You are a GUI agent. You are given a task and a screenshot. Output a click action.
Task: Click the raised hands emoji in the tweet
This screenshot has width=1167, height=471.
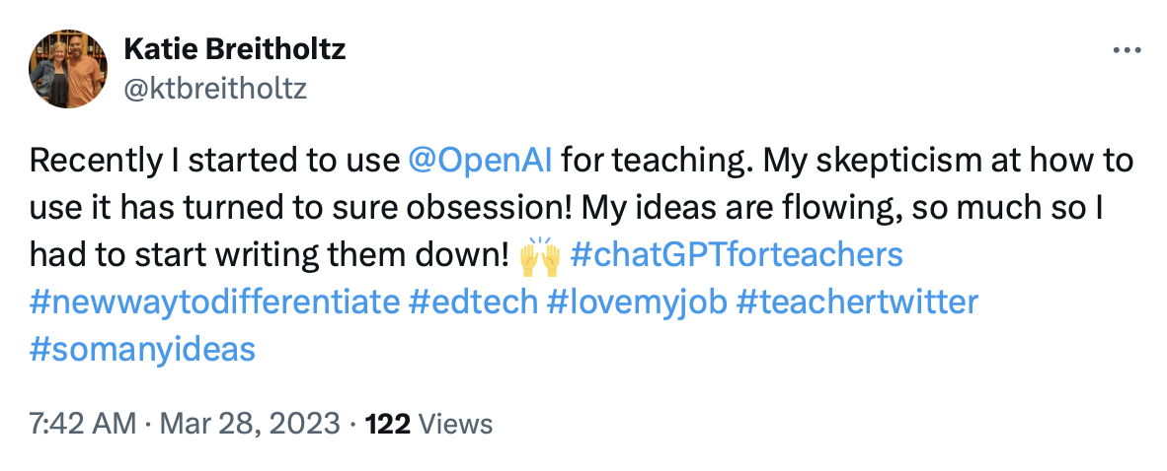pos(539,255)
